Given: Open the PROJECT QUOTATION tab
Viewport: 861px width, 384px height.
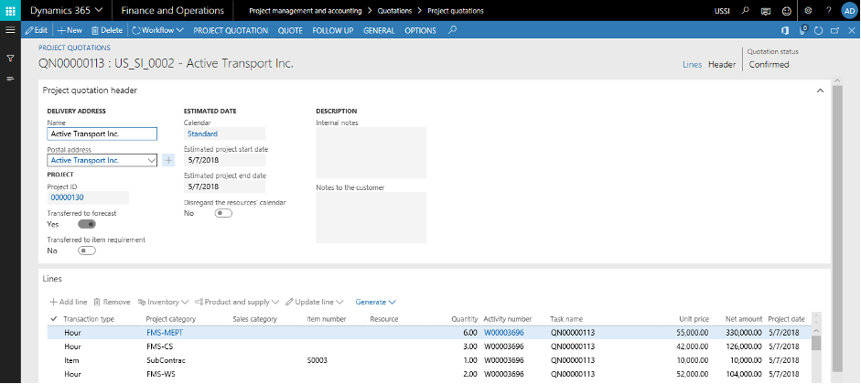Looking at the screenshot, I should 231,31.
